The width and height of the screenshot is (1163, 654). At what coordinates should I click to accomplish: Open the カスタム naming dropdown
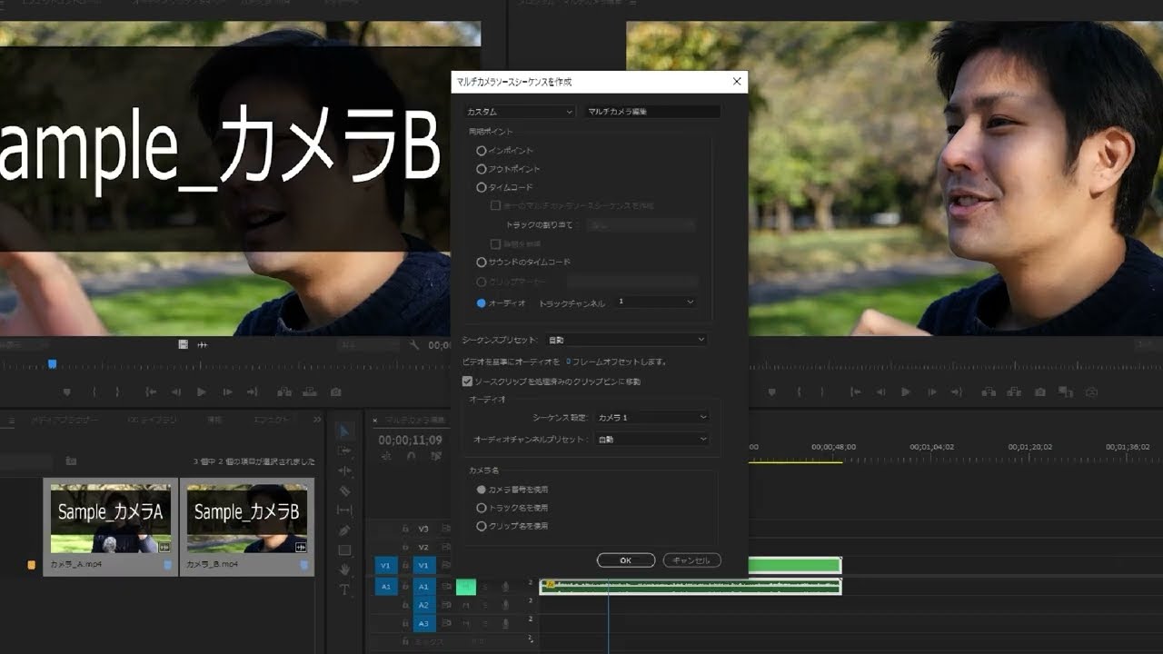pos(519,112)
